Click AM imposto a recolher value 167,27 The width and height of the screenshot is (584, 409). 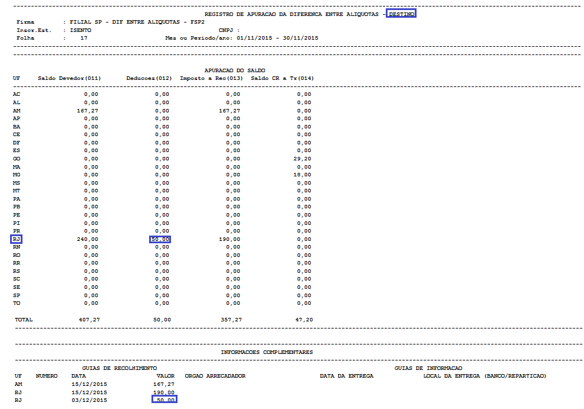(x=230, y=111)
